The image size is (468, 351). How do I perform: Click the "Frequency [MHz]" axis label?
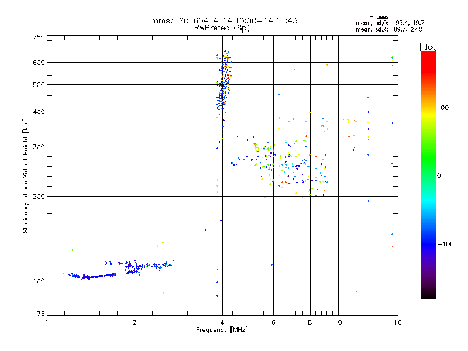pos(222,330)
